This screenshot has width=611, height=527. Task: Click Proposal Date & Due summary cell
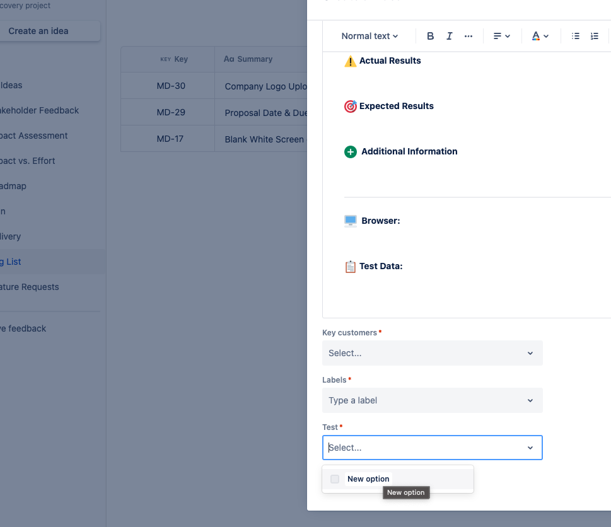pos(261,113)
